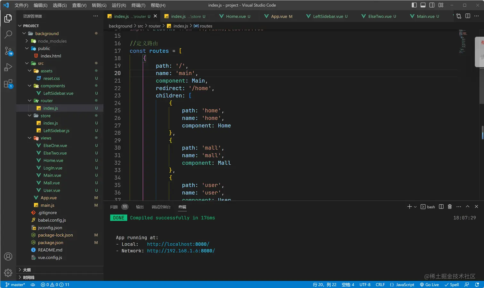Open the Extensions view
This screenshot has height=288, width=484.
[x=8, y=84]
